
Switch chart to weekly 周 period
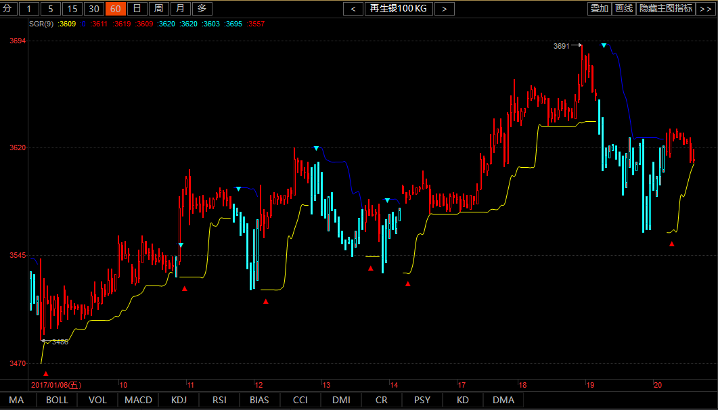[x=158, y=9]
